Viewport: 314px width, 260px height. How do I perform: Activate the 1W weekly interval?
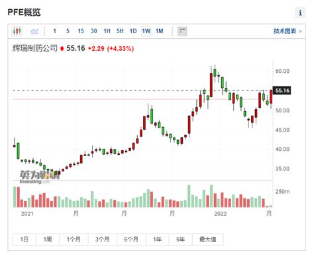146,31
